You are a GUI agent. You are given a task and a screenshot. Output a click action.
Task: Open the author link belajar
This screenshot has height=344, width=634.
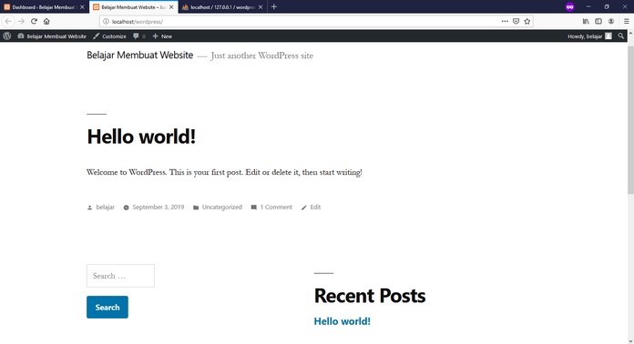coord(105,207)
